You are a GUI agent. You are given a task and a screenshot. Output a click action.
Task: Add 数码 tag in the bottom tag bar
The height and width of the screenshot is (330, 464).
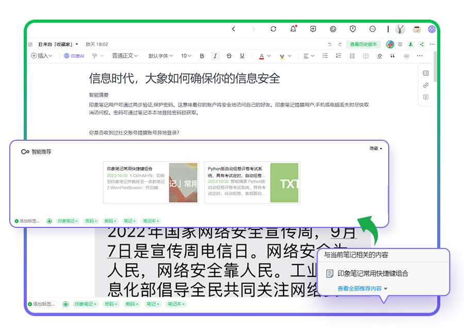click(x=132, y=304)
